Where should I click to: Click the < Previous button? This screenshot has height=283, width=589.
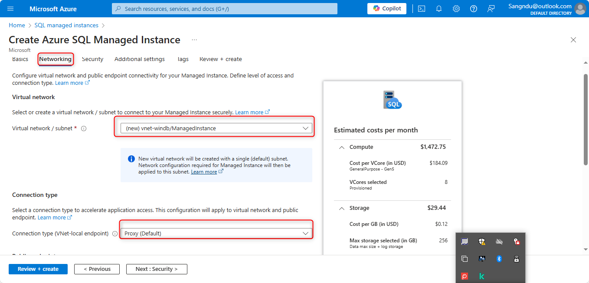(x=97, y=269)
